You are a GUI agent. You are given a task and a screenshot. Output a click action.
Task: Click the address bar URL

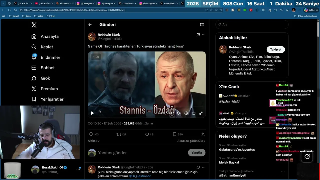[x=75, y=10]
